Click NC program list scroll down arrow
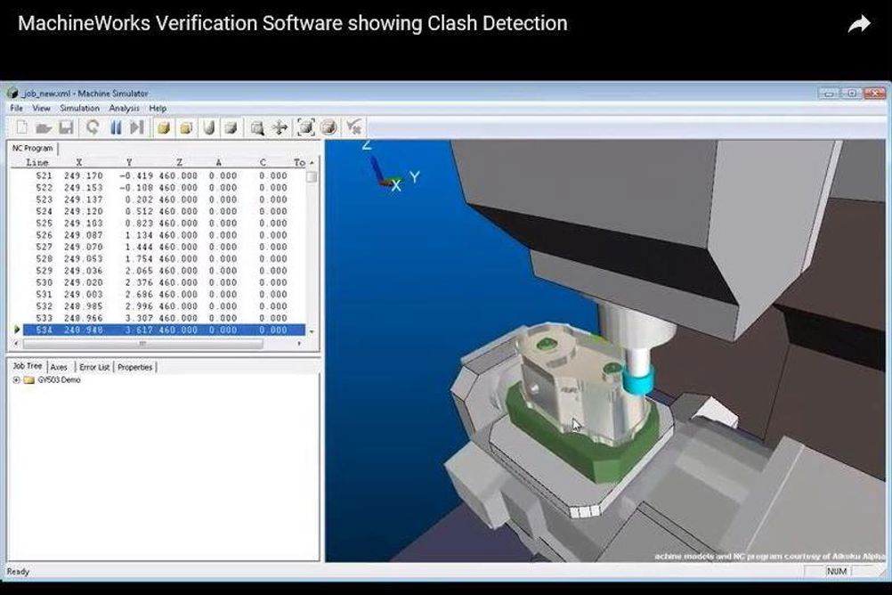 (x=312, y=330)
